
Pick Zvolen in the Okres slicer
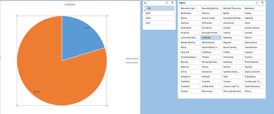189,91
